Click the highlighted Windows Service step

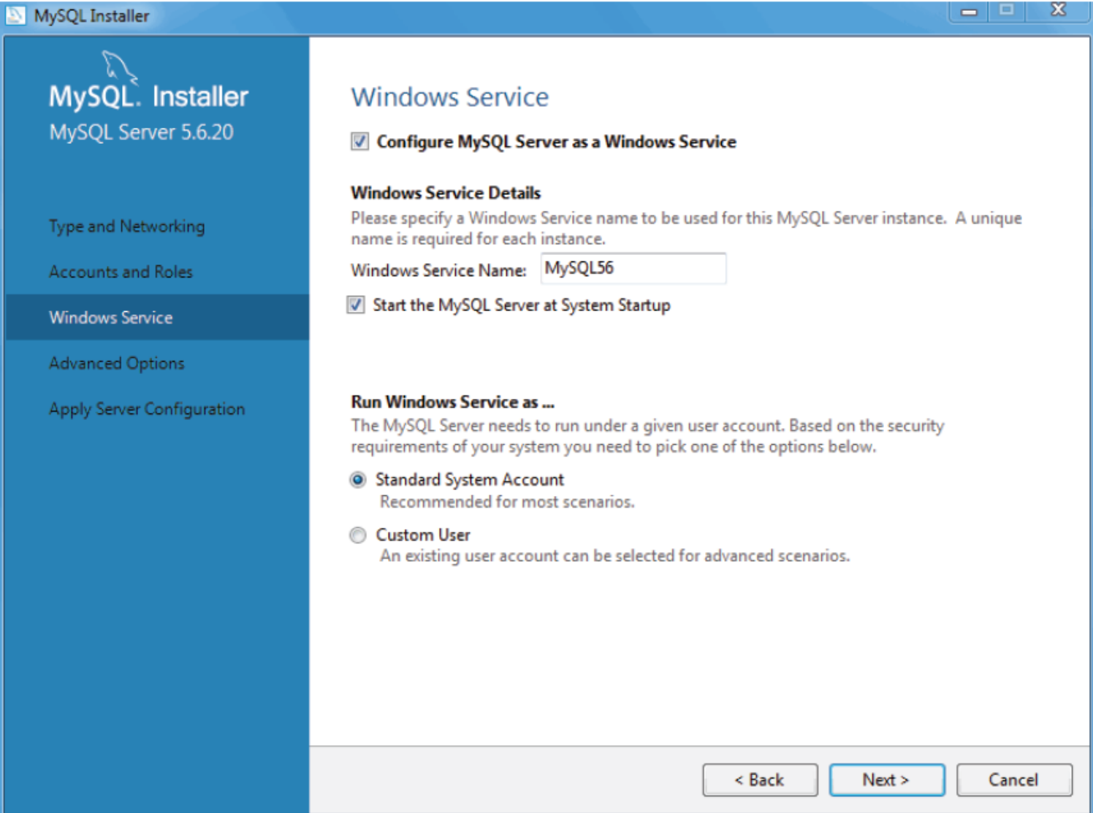(109, 317)
